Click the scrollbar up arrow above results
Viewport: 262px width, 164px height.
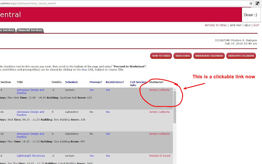point(175,89)
